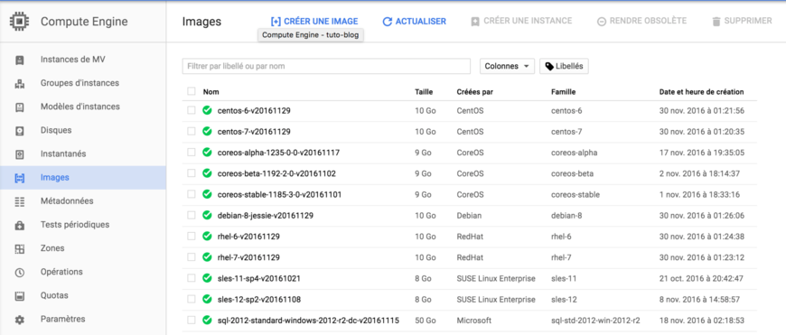Click green status icon for coreos-alpha-1235-0-0-v20161117
The height and width of the screenshot is (335, 786).
(207, 153)
